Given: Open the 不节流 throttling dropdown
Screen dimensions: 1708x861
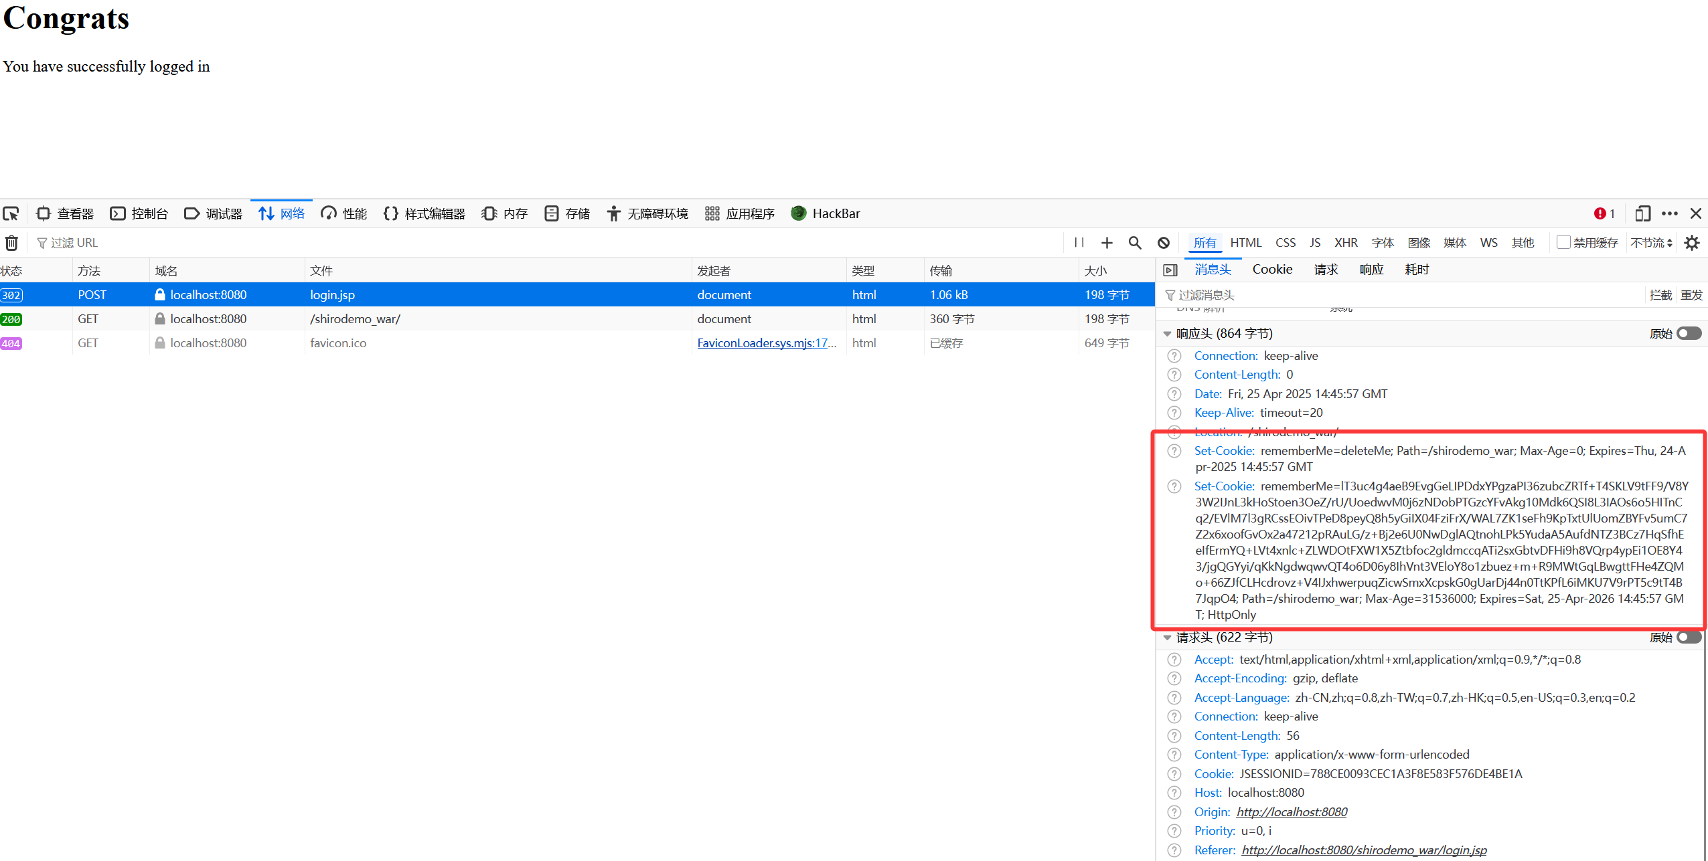Looking at the screenshot, I should (x=1651, y=243).
